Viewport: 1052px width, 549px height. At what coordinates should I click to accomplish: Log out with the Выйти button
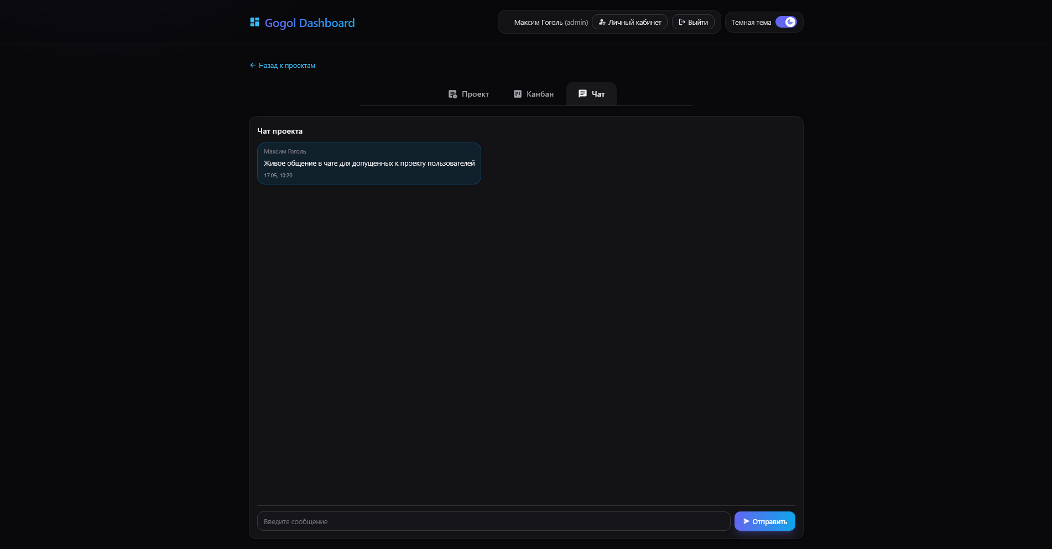693,22
